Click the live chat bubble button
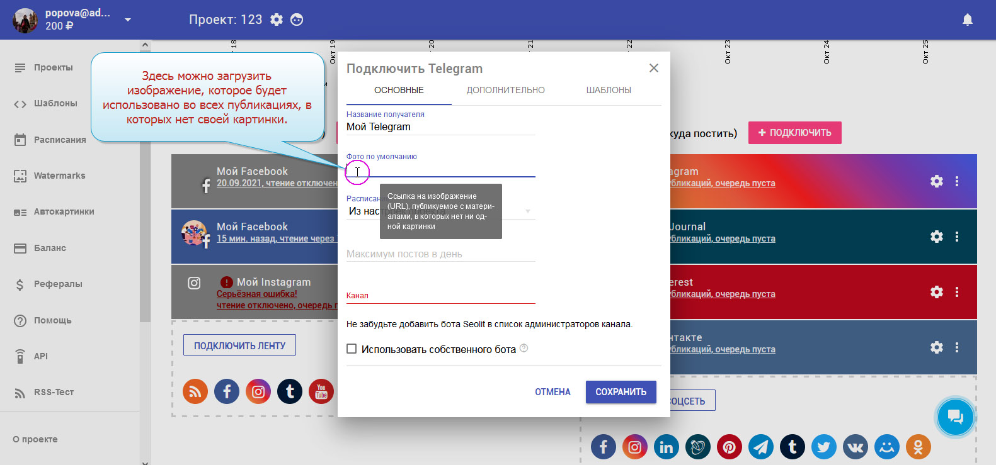Image resolution: width=996 pixels, height=465 pixels. point(955,417)
